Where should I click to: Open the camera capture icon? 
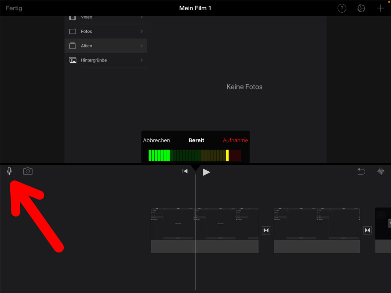(x=28, y=171)
